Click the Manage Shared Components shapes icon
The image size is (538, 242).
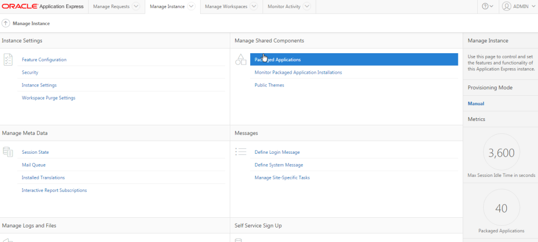tap(240, 60)
